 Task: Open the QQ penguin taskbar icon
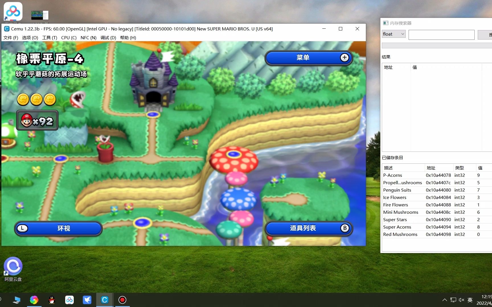point(52,300)
